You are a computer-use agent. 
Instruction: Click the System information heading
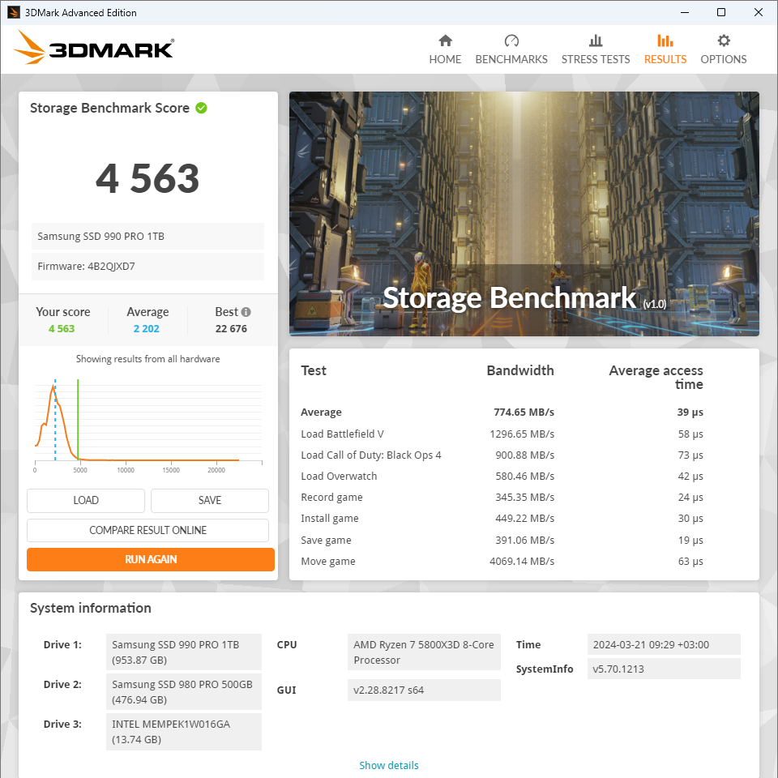(90, 608)
